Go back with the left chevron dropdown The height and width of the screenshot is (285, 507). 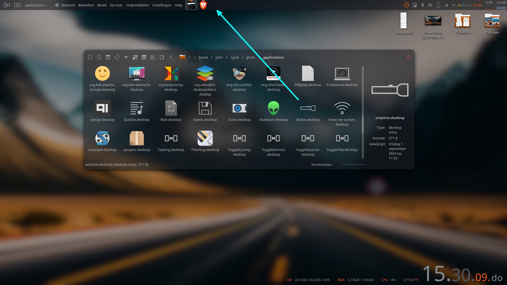click(171, 58)
